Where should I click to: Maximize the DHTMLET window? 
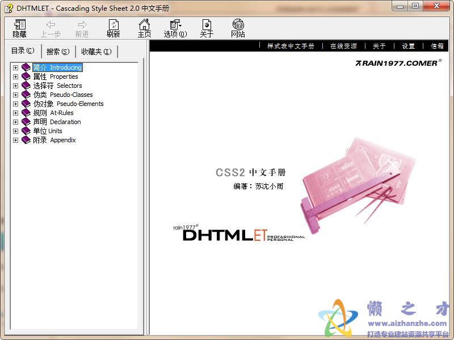(x=415, y=6)
